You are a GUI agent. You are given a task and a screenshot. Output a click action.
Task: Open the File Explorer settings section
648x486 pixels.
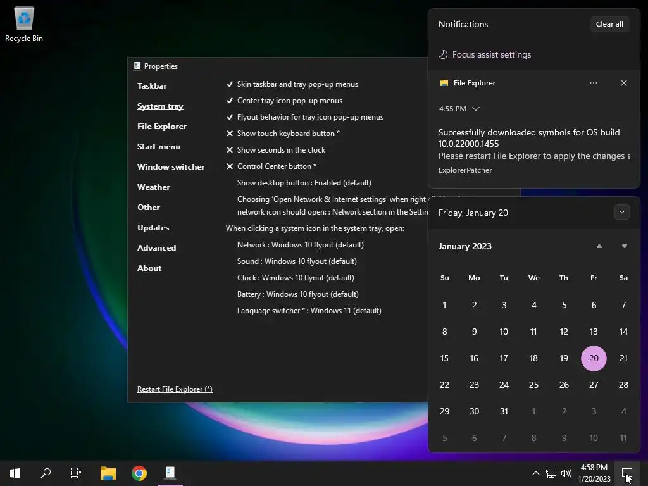pyautogui.click(x=161, y=127)
